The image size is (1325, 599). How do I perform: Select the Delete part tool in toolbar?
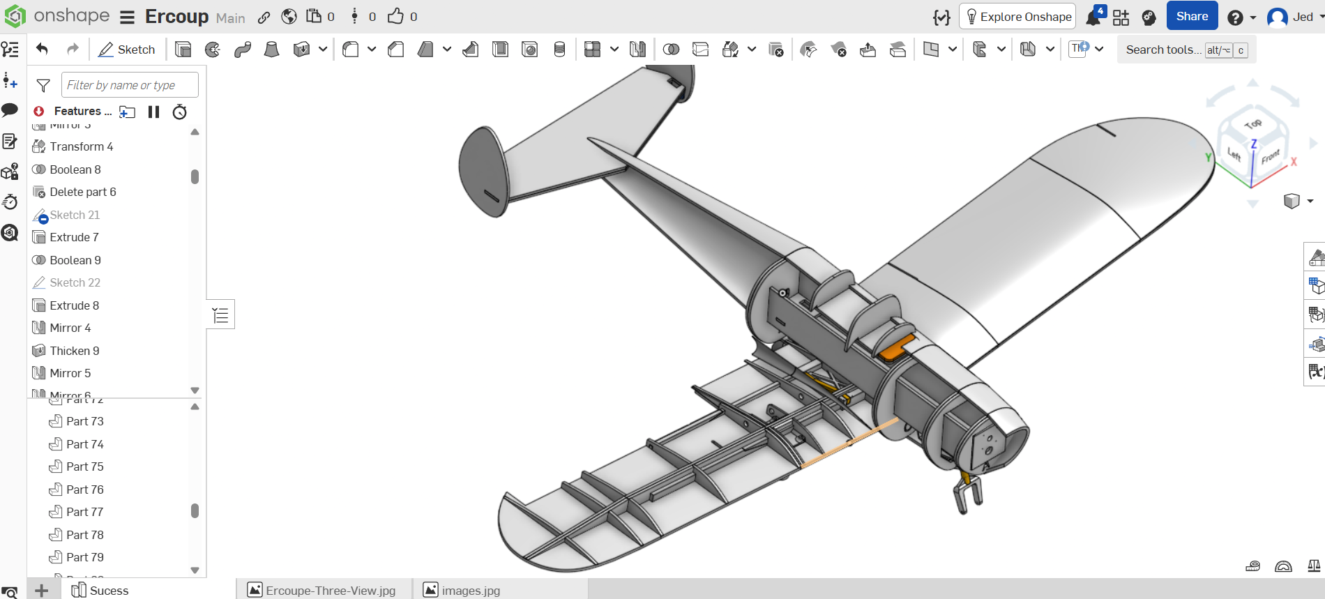[x=775, y=50]
